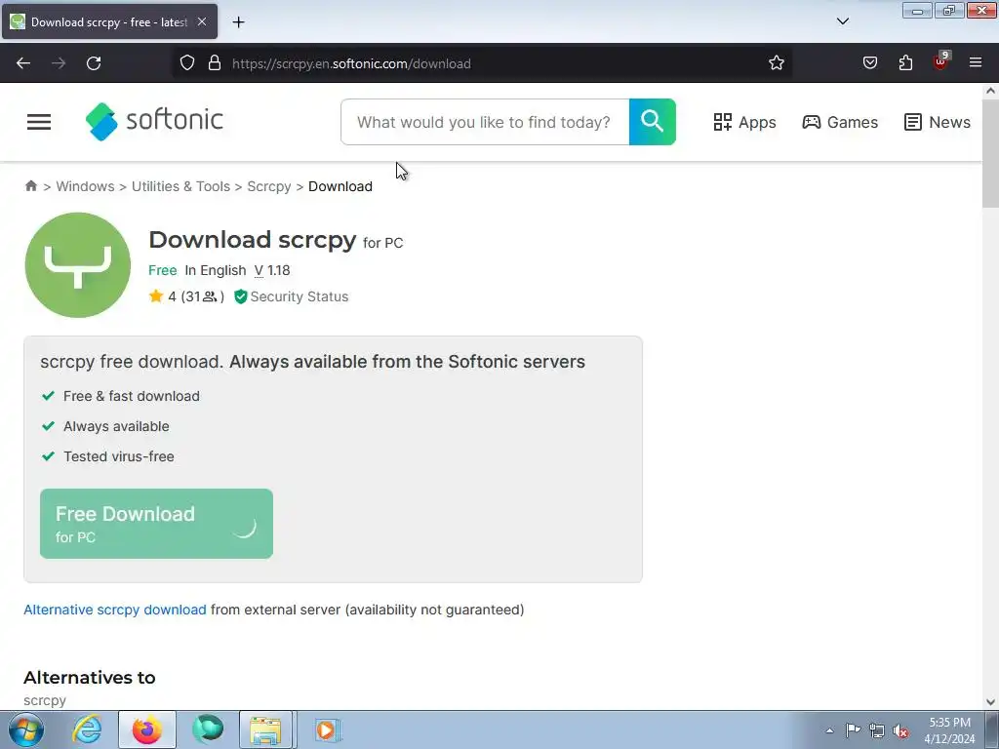This screenshot has height=749, width=999.
Task: Save page to Pocket
Action: (869, 63)
